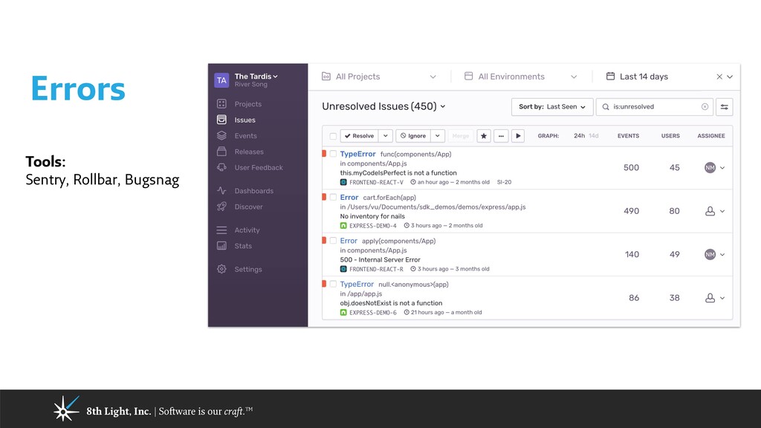Open assignee chevron for 490-events issue
Screen dimensions: 761x428
click(722, 211)
